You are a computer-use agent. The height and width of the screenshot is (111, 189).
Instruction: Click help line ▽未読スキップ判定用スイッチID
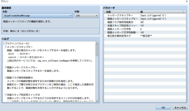[x=22, y=95]
